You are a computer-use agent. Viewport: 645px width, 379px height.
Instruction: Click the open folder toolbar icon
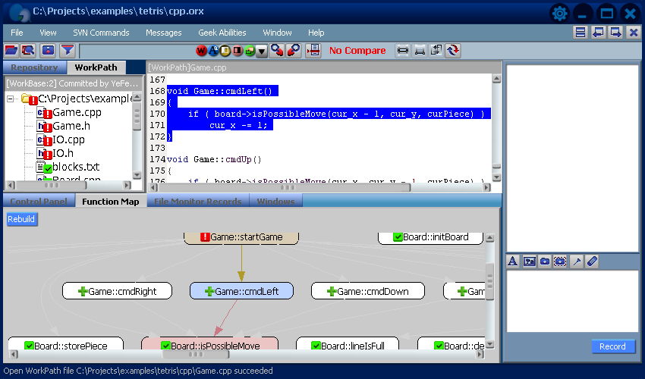click(11, 51)
